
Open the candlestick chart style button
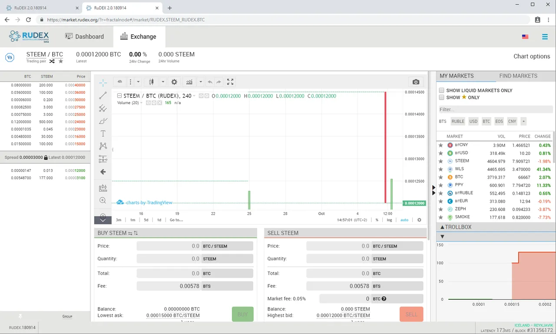click(x=152, y=82)
